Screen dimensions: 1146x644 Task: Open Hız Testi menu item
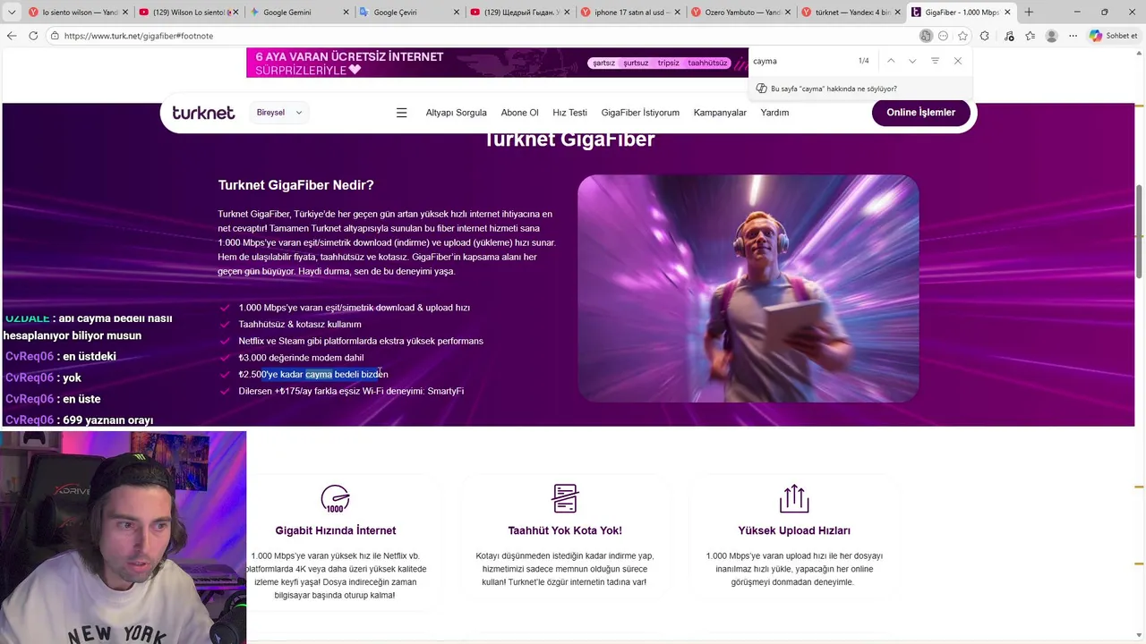click(569, 113)
